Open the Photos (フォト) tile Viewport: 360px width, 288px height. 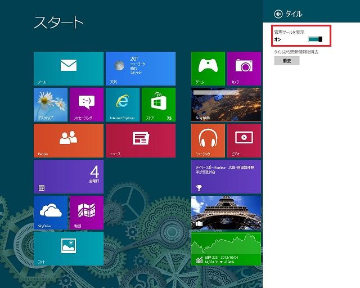69,249
